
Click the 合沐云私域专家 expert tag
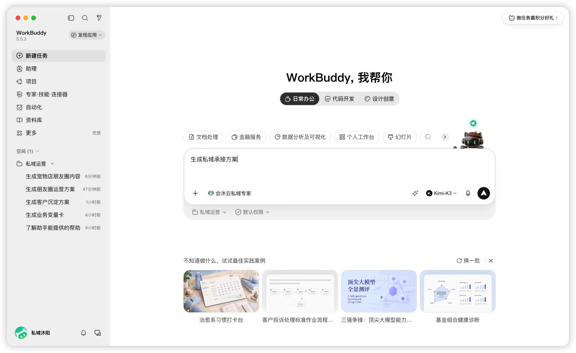(230, 193)
